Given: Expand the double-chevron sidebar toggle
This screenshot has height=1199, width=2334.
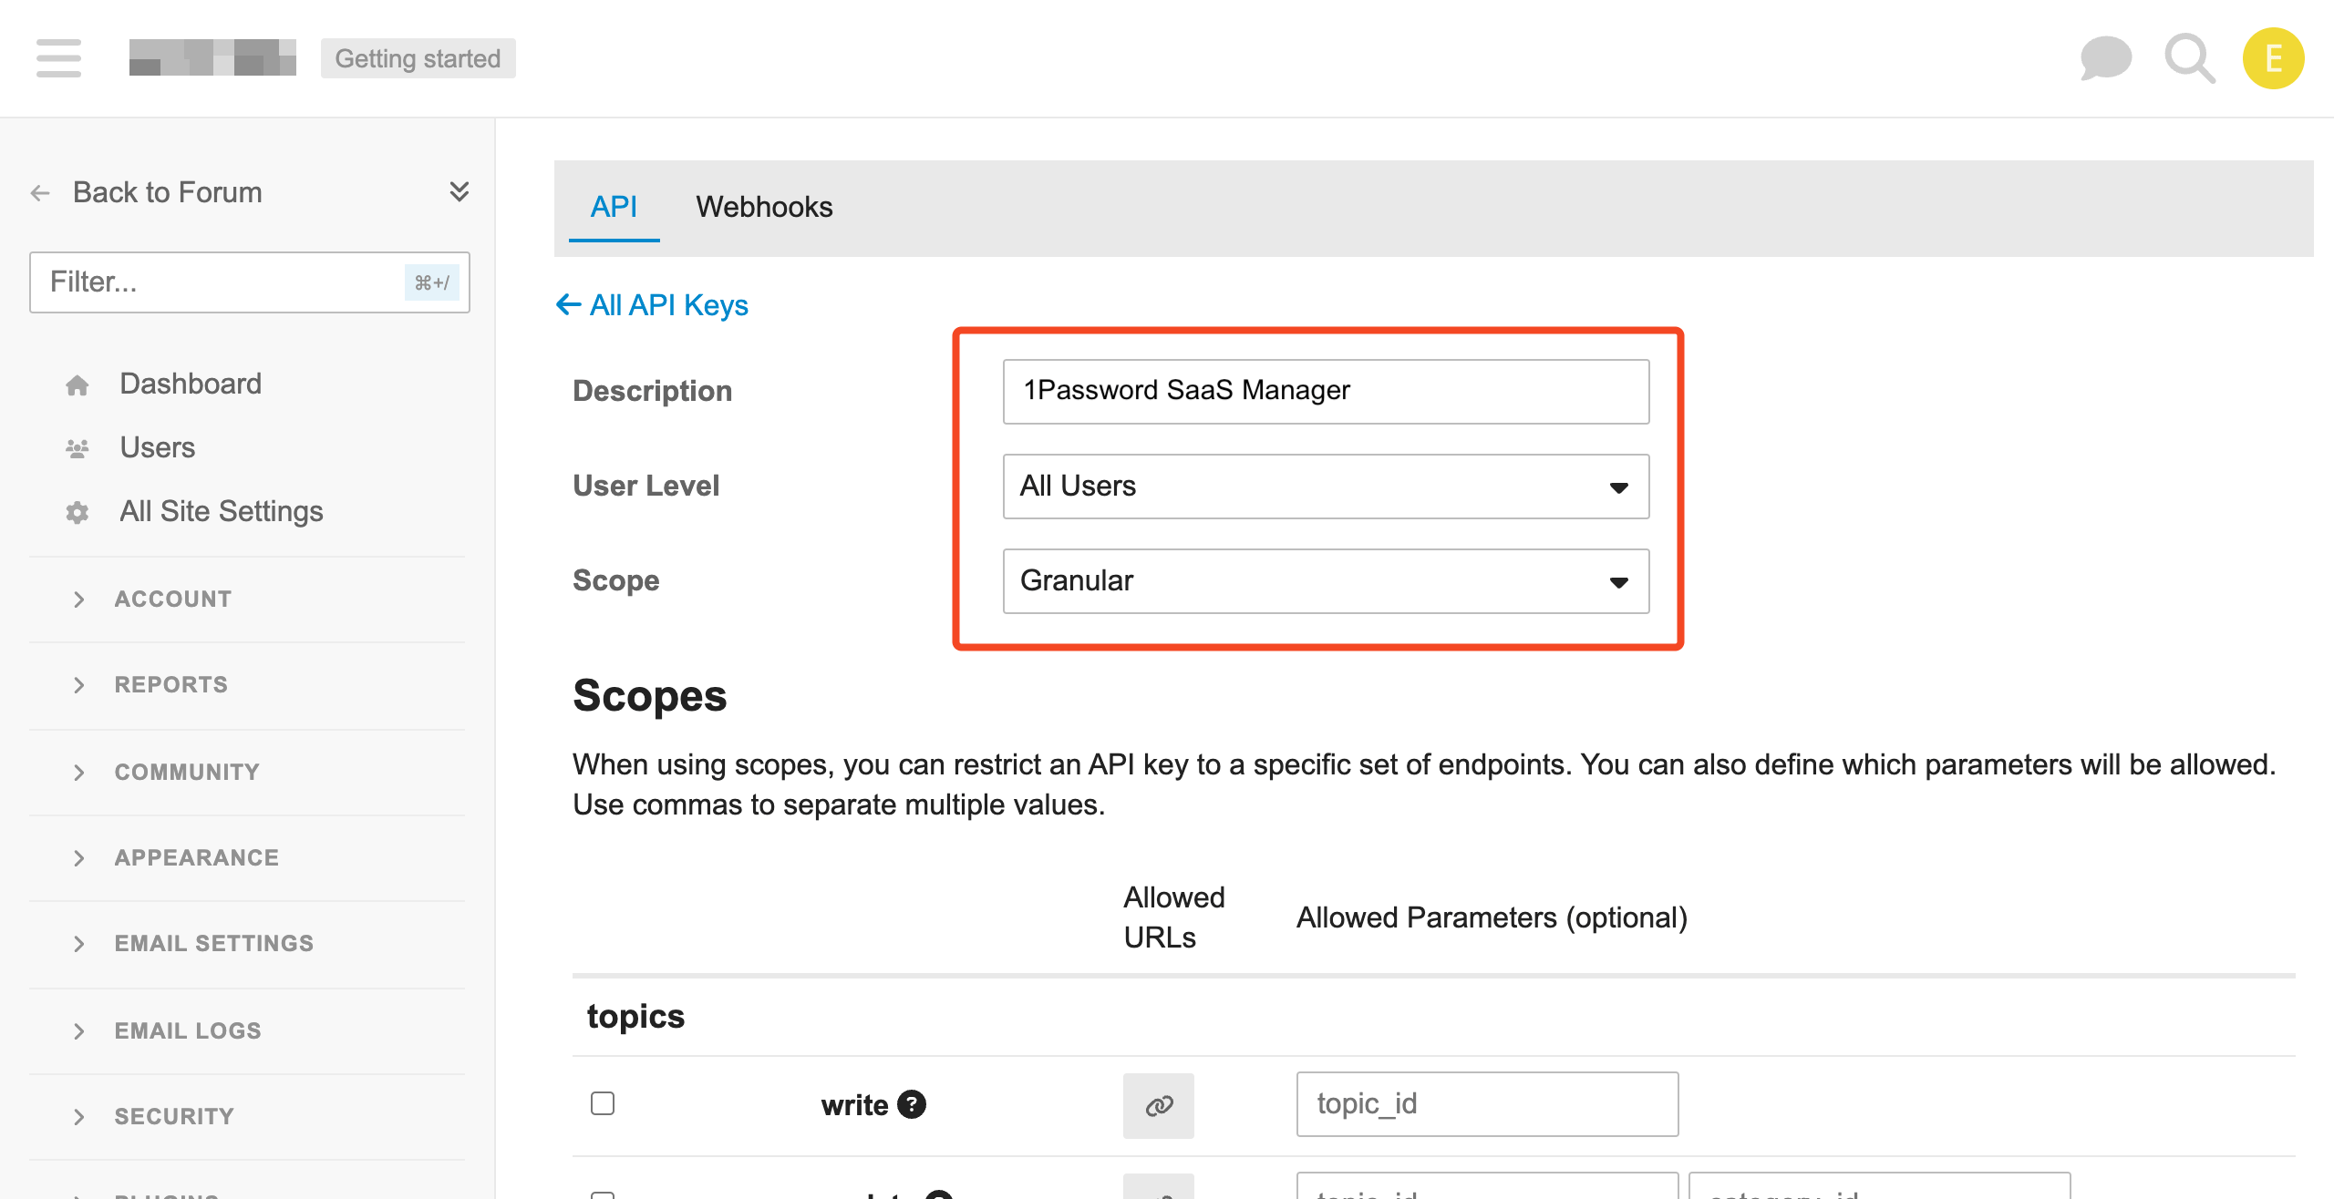Looking at the screenshot, I should tap(460, 191).
